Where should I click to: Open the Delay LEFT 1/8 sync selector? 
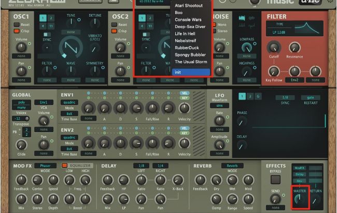pyautogui.click(x=141, y=166)
